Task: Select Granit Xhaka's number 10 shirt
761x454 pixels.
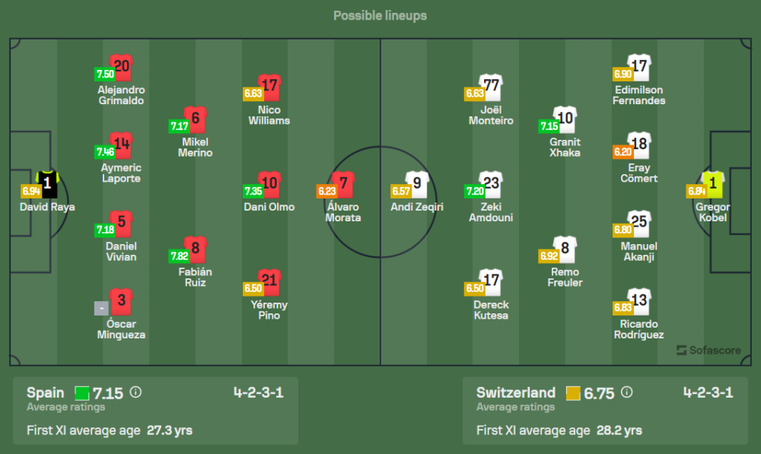Action: point(565,119)
